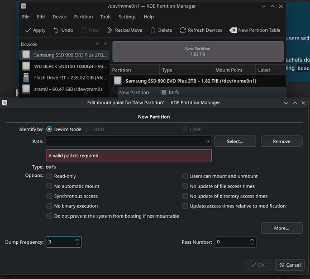310x279 pixels.
Task: Click the Delete trash icon
Action: [153, 30]
